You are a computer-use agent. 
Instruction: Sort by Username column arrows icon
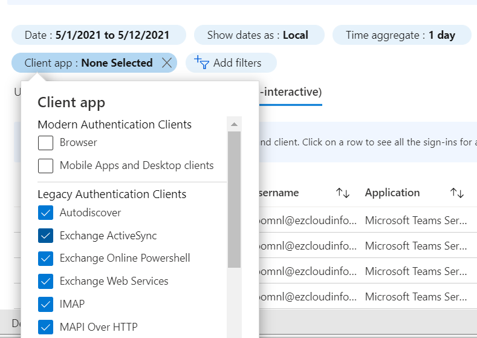(x=343, y=193)
